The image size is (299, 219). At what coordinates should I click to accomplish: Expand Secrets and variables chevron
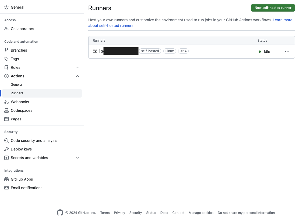(78, 158)
